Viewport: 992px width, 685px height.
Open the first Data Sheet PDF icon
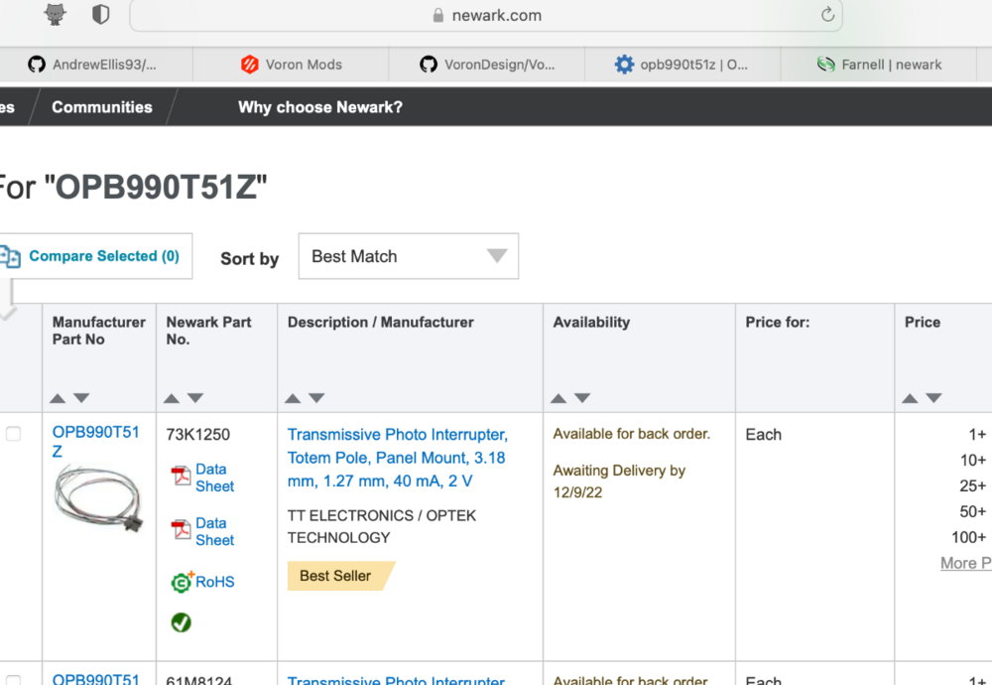click(x=181, y=476)
